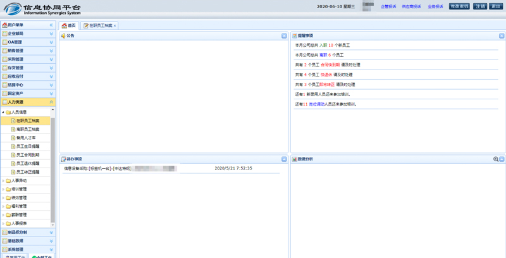Collapse the 提醒事项 panel using its corner button
506x258 pixels.
click(502, 36)
